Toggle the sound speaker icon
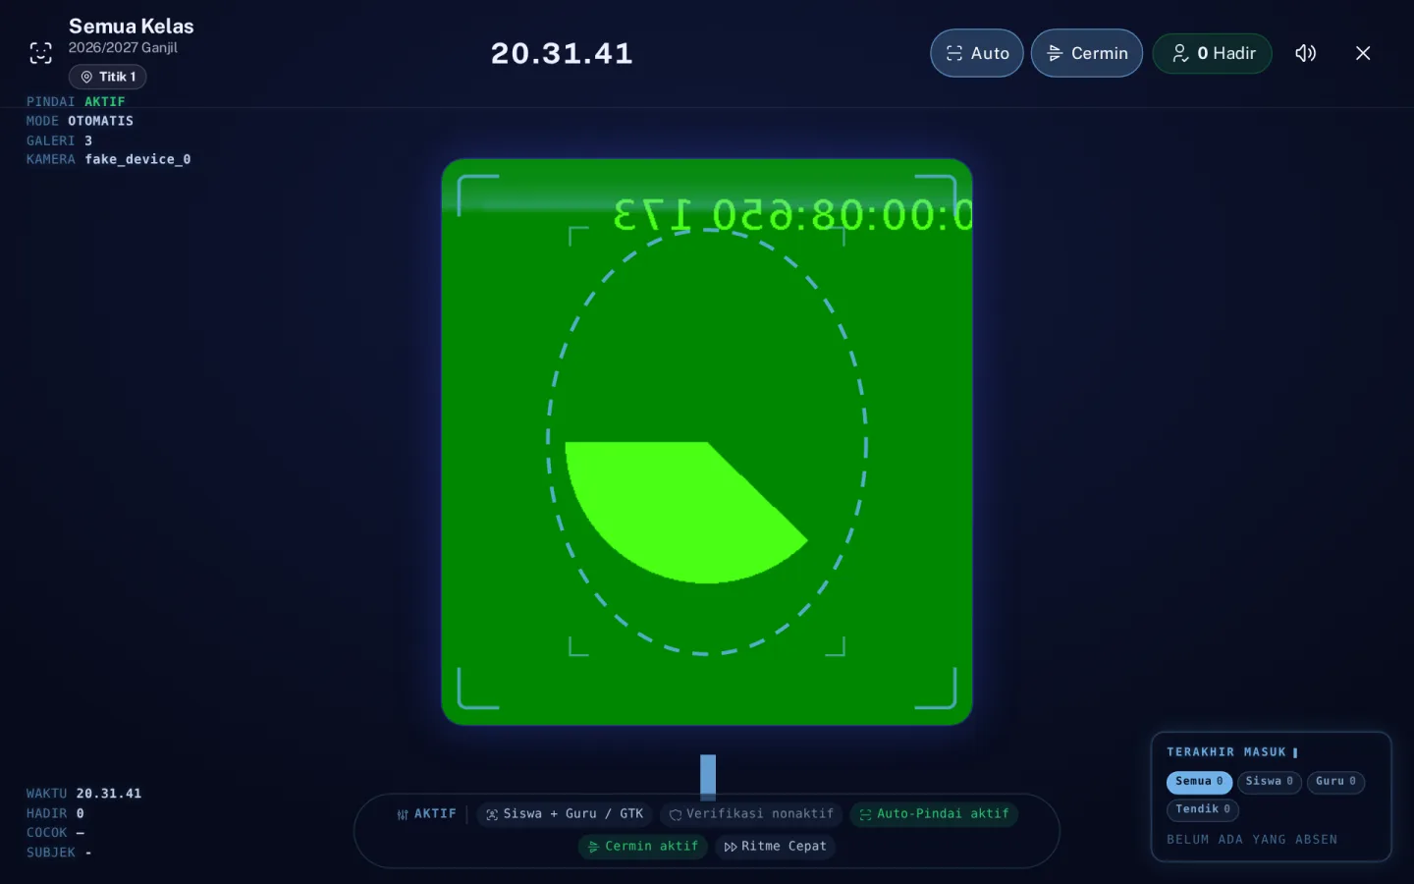The height and width of the screenshot is (884, 1414). 1305,53
